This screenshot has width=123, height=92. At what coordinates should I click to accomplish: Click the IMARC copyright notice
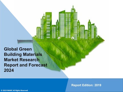(x=14, y=90)
